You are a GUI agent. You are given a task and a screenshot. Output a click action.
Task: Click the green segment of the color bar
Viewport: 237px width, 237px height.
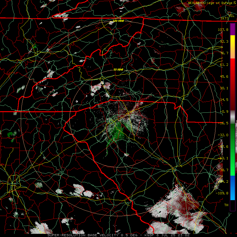(x=233, y=150)
